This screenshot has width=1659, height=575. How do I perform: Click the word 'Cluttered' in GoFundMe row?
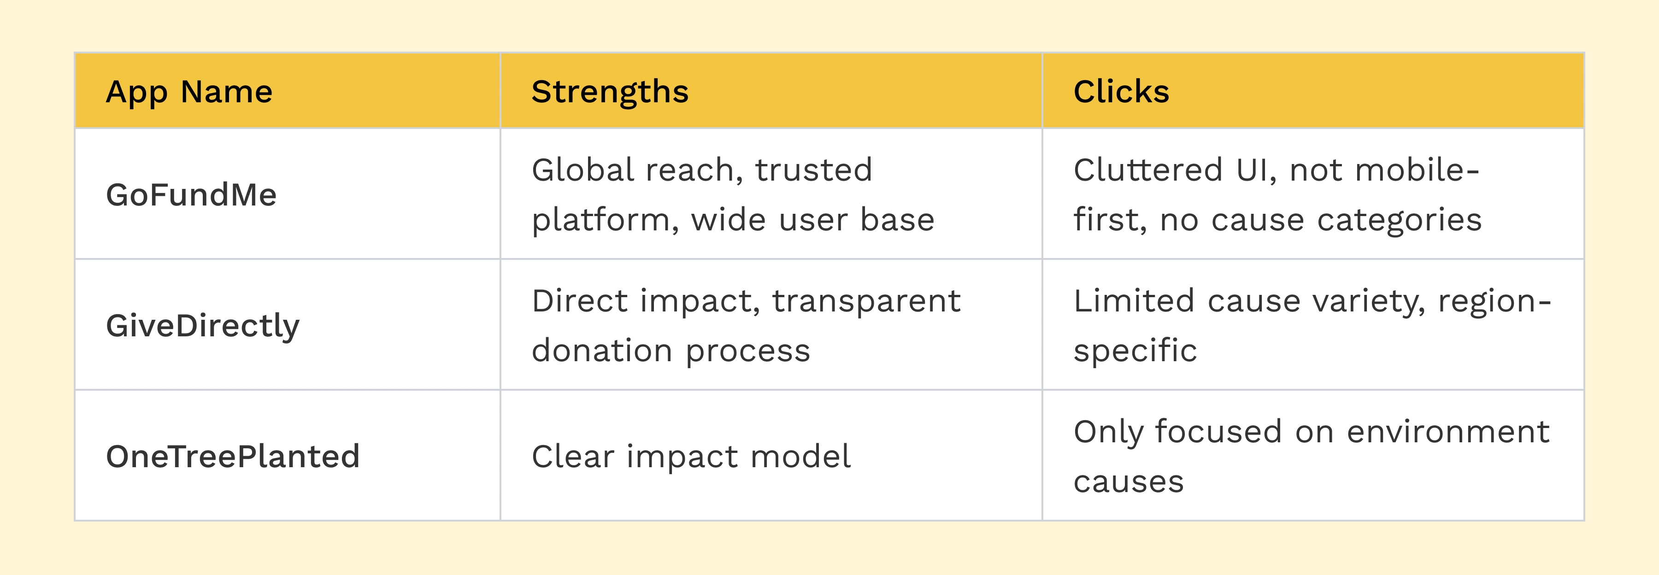[1147, 170]
